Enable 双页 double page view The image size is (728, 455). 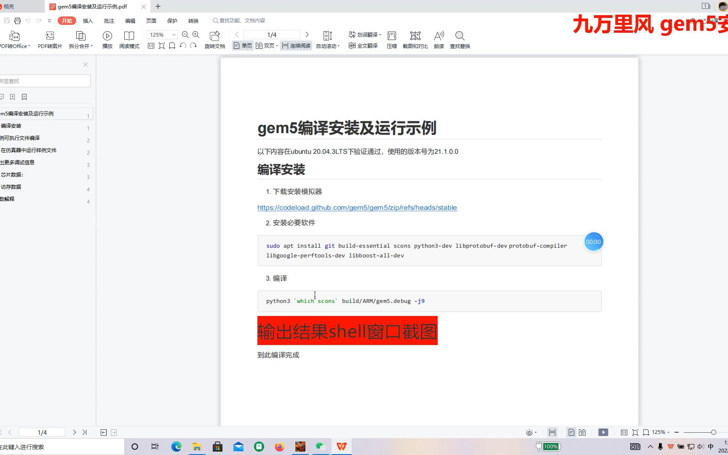pyautogui.click(x=265, y=45)
